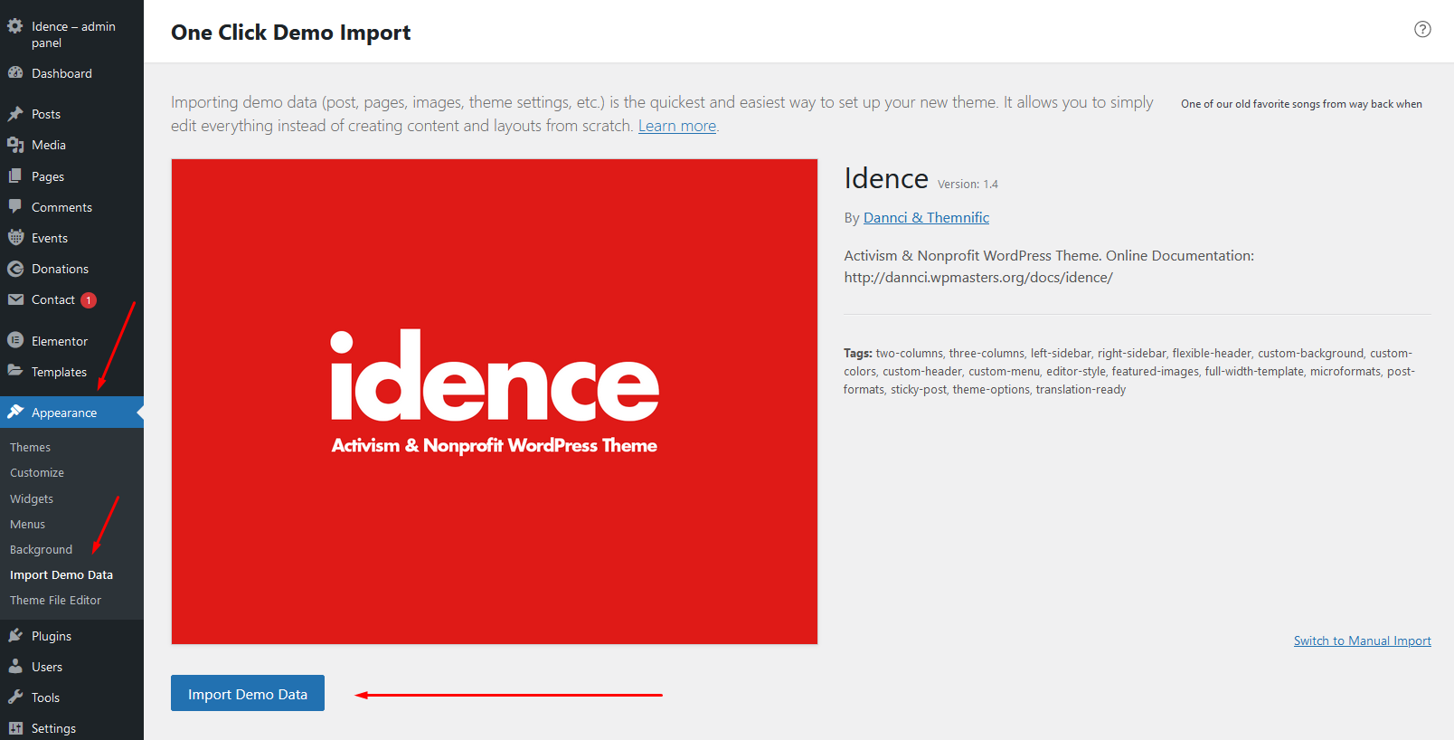
Task: Open the Dannci & Themnific author link
Action: [926, 218]
